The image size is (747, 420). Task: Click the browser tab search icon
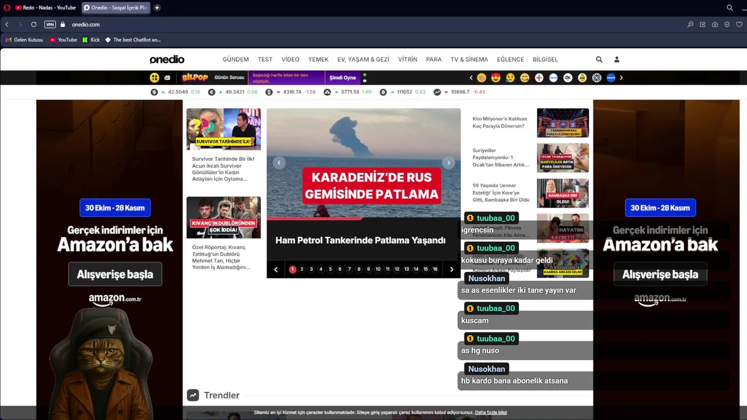(729, 8)
